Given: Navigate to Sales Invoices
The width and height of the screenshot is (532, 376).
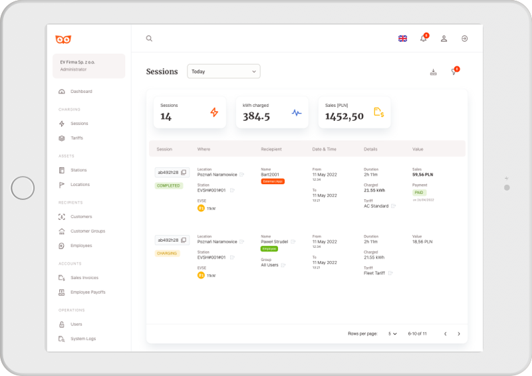Looking at the screenshot, I should [84, 278].
